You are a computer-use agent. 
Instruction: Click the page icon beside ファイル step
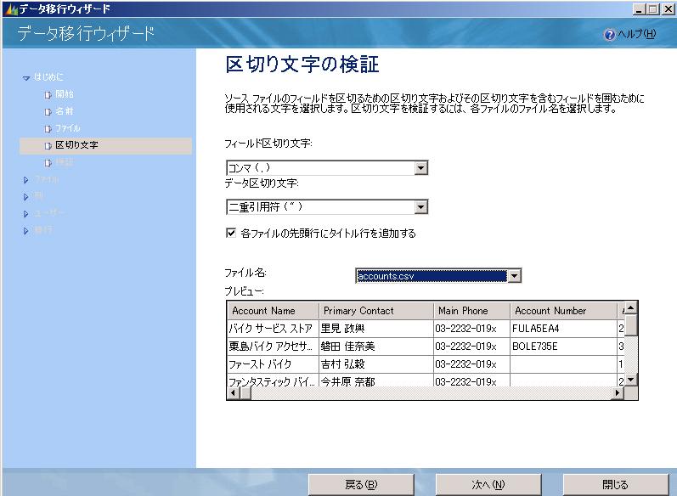(x=48, y=128)
